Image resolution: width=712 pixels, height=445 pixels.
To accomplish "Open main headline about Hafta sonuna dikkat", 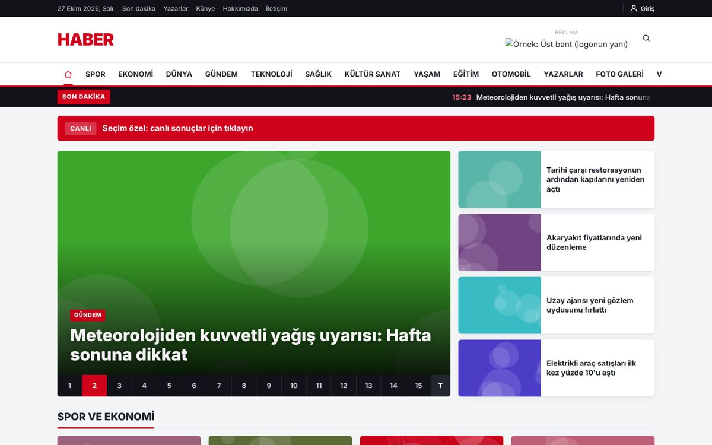I will point(250,345).
